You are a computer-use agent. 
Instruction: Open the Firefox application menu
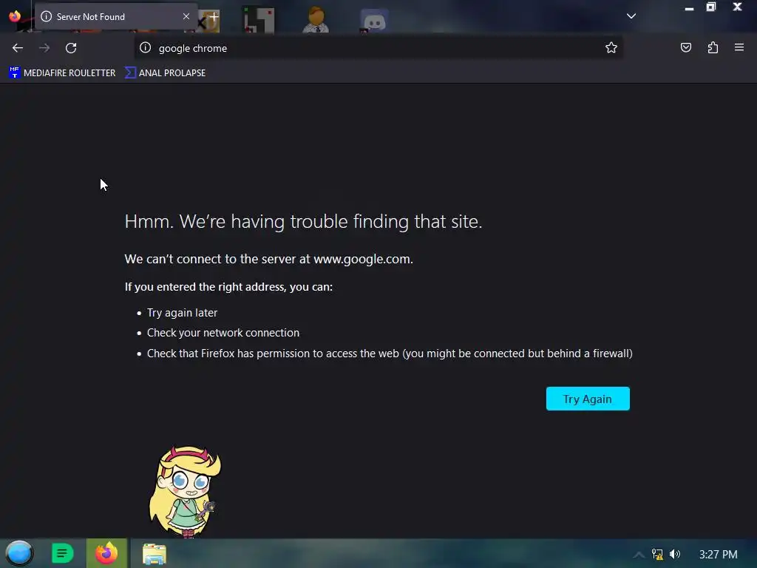[739, 47]
